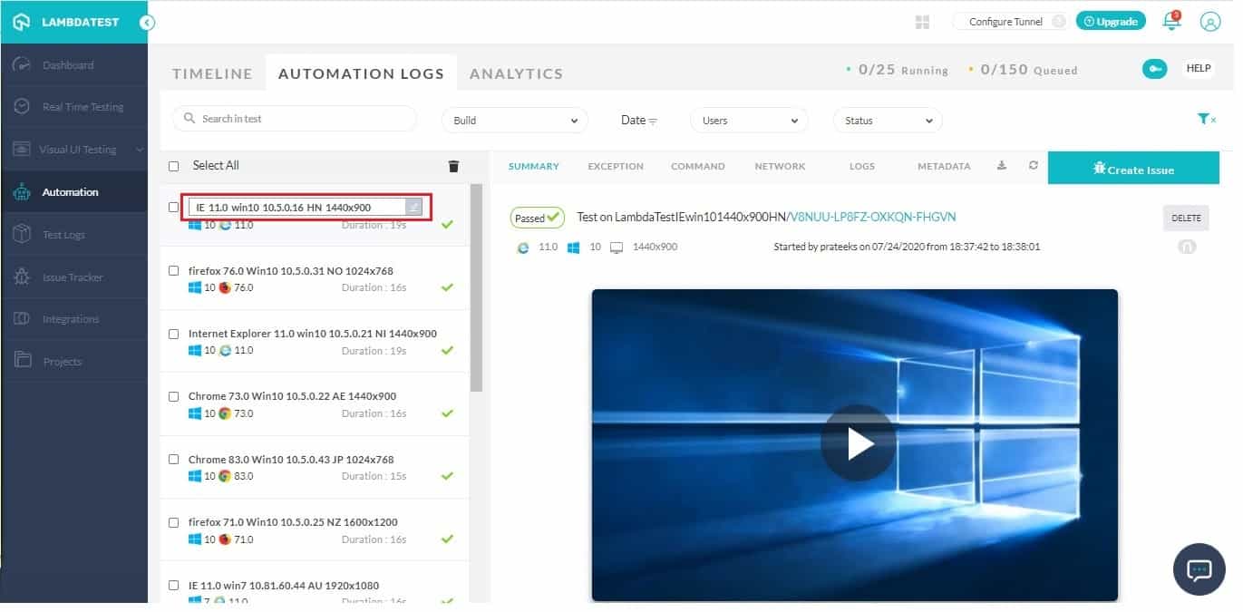
Task: Collapse the sidebar with the arrow icon
Action: pyautogui.click(x=147, y=22)
